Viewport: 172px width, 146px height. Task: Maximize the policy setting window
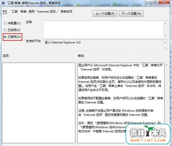155,2
